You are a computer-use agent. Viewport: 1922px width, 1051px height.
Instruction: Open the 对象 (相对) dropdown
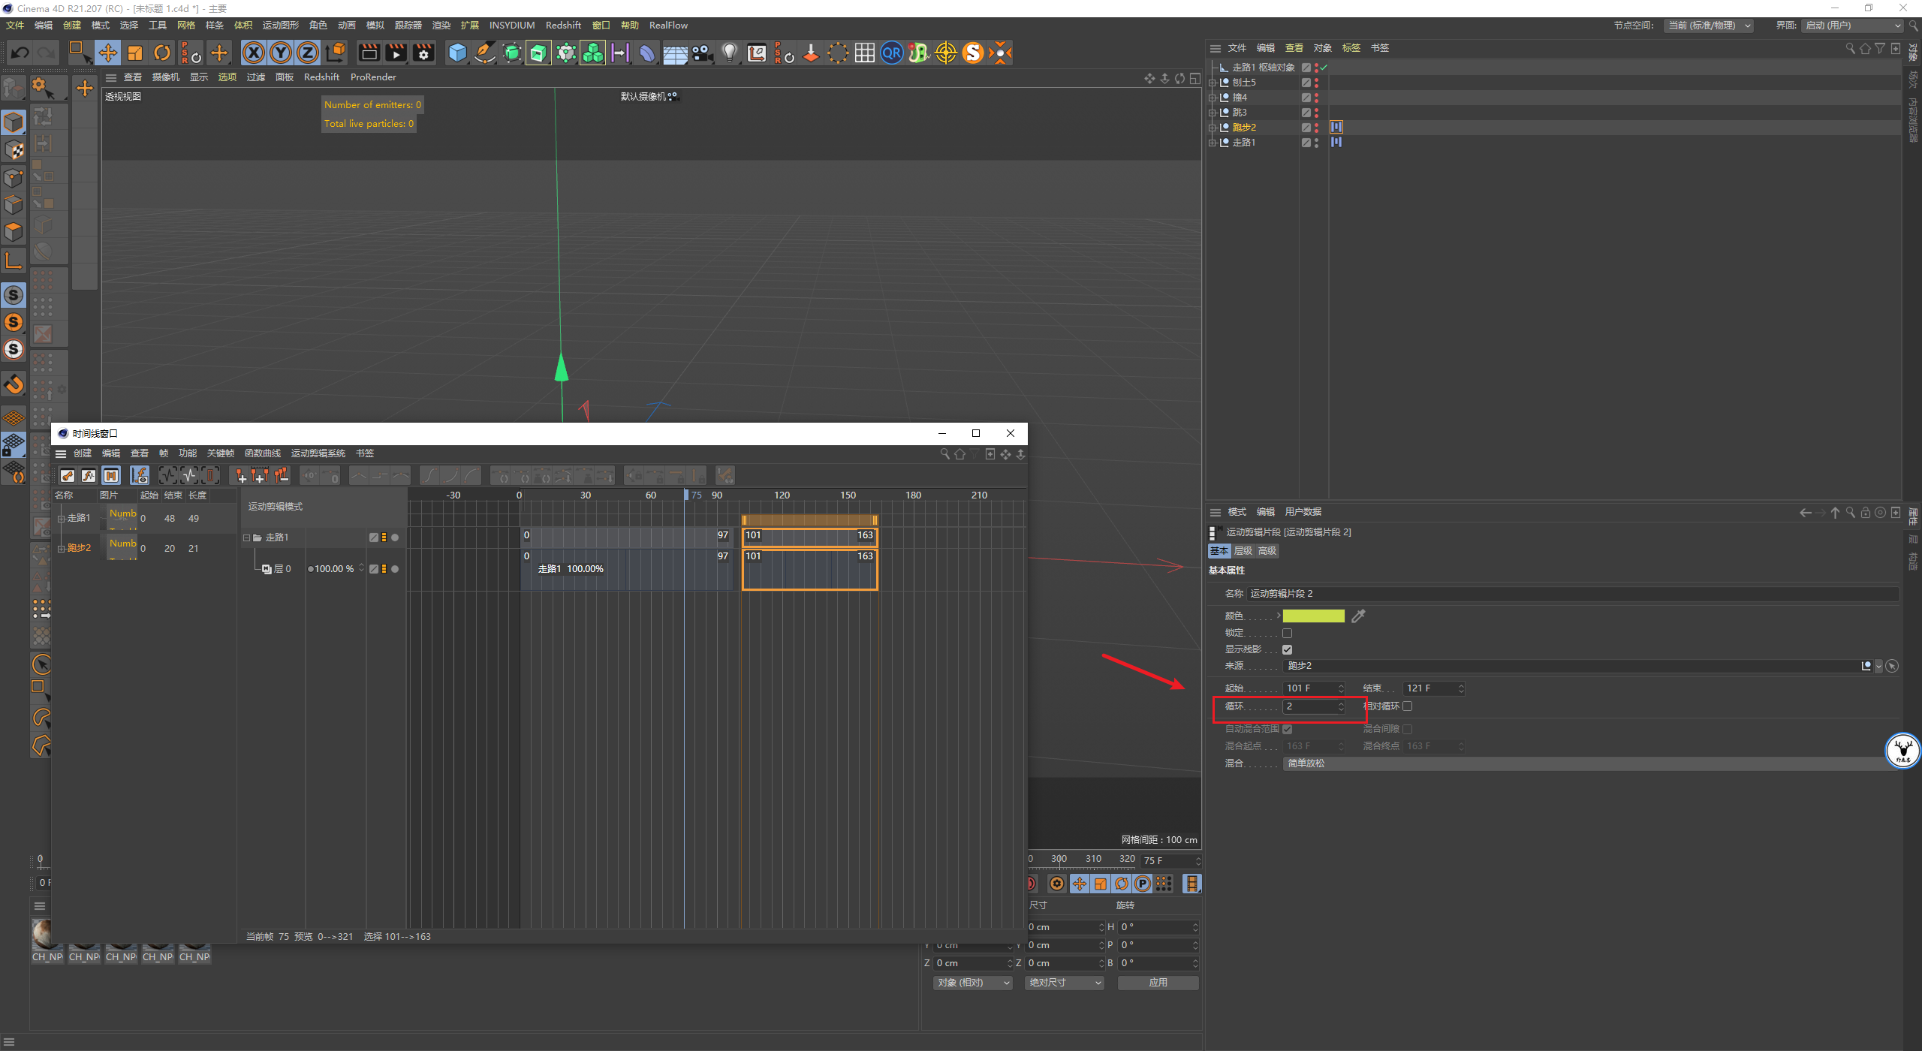click(973, 983)
